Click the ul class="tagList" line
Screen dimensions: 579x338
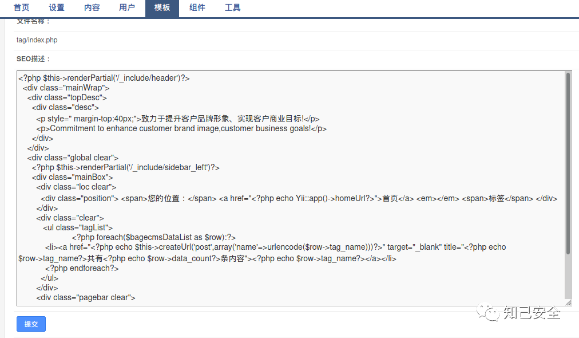78,228
